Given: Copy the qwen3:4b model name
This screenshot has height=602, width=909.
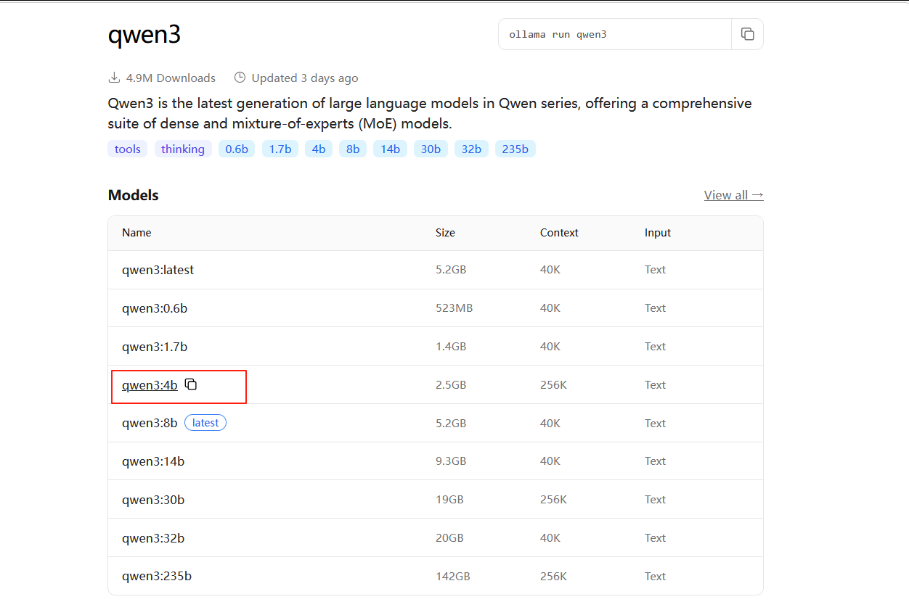Looking at the screenshot, I should click(191, 384).
